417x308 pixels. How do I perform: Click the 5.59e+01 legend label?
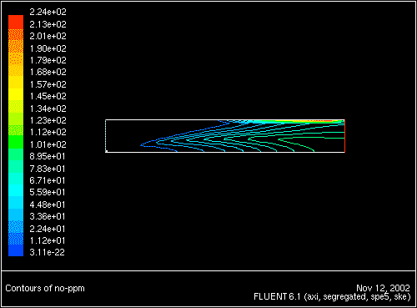click(48, 192)
